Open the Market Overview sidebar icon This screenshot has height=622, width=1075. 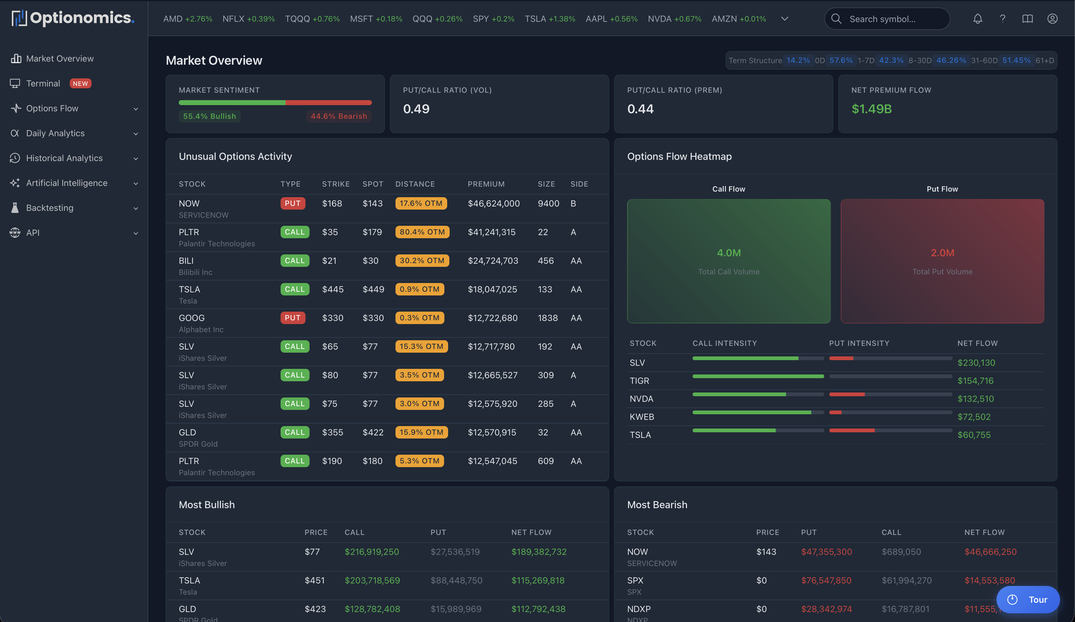[x=16, y=58]
